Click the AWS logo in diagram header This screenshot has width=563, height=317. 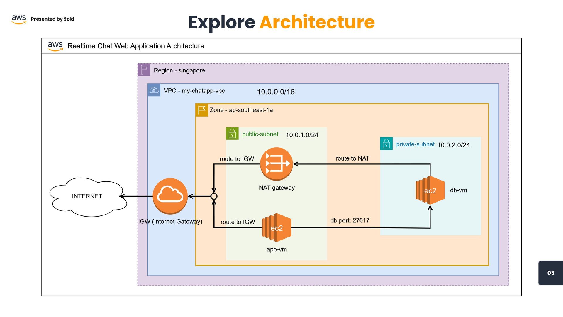pyautogui.click(x=55, y=46)
